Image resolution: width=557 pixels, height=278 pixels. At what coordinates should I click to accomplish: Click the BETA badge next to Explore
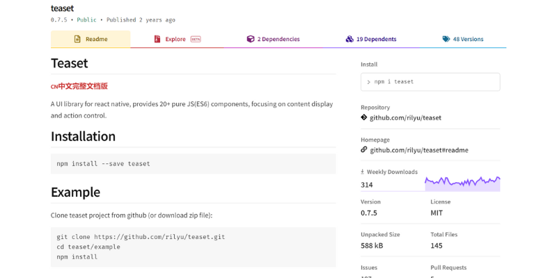pos(196,40)
